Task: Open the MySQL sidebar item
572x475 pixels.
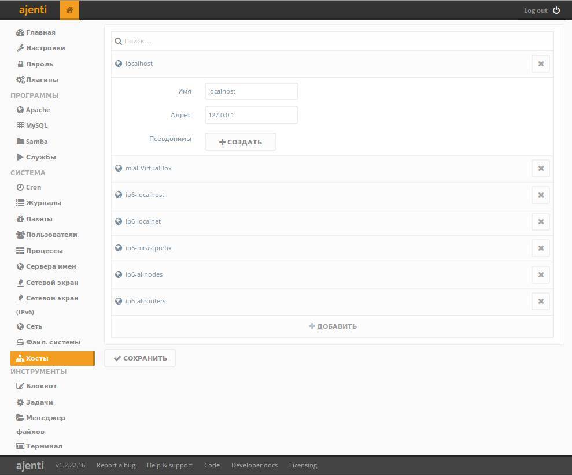Action: tap(36, 125)
